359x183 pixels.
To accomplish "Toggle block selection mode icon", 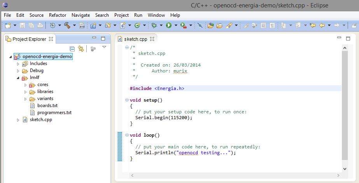I will [263, 25].
